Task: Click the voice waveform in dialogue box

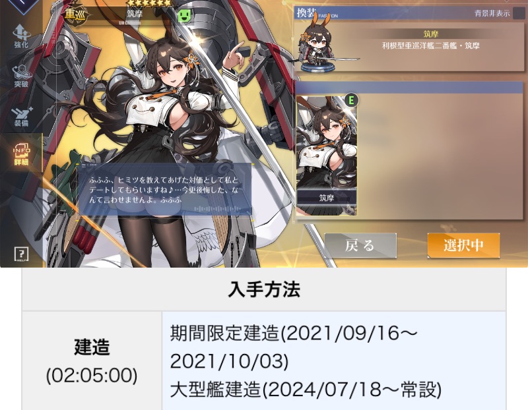Action: 218,209
